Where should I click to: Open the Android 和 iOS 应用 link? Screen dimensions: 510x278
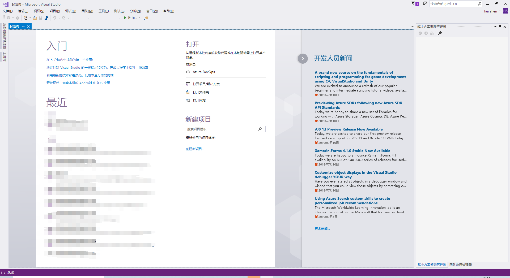[78, 83]
